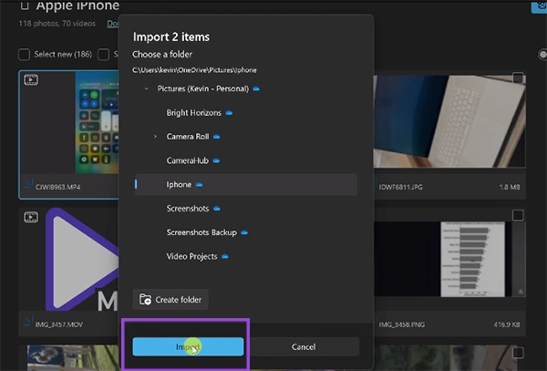Click OneDrive cloud icon beside Bright Horizons
Viewport: 547px width, 371px height.
pos(229,113)
